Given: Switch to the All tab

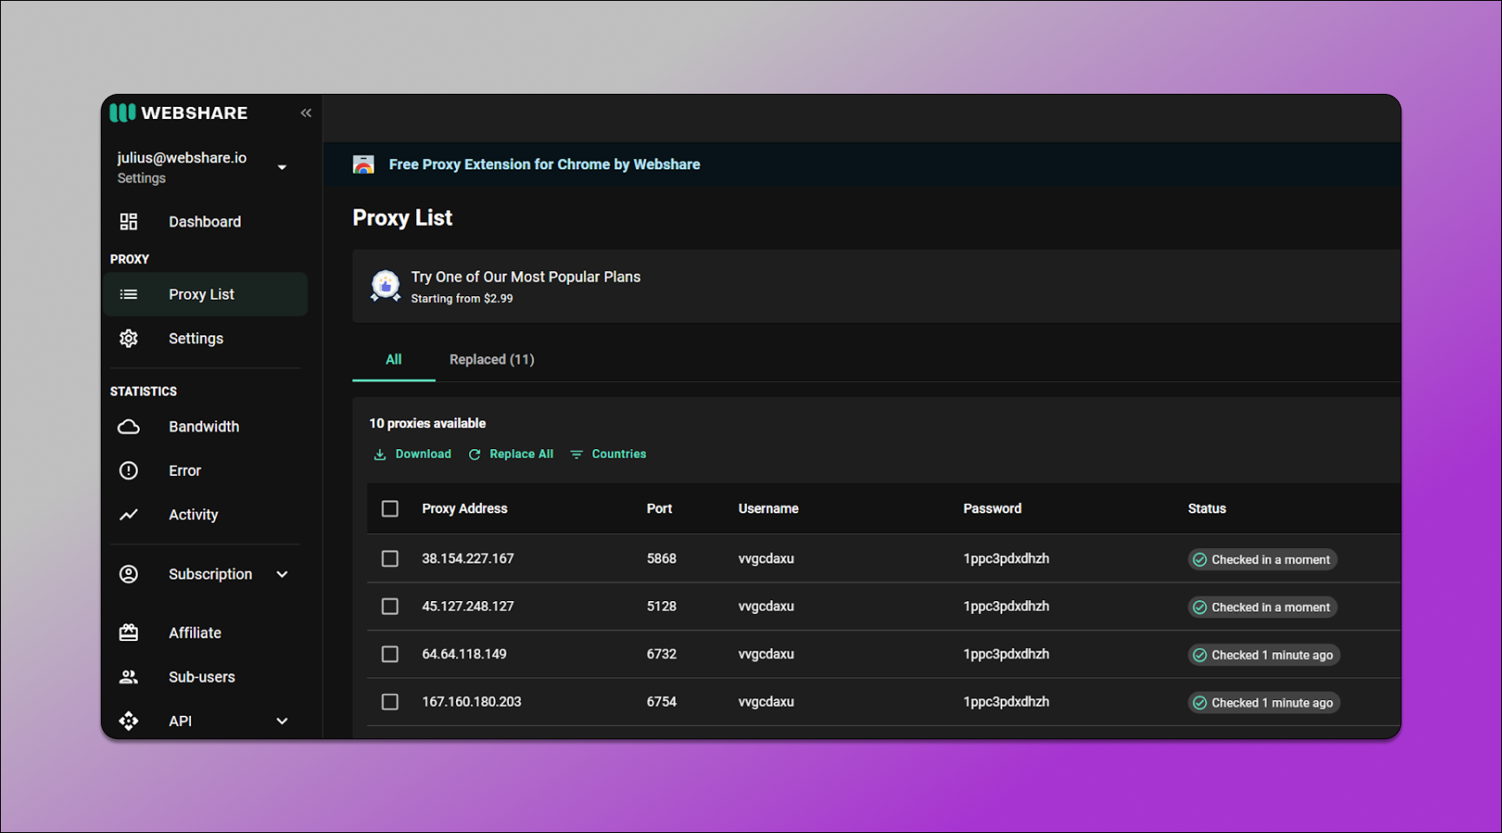Looking at the screenshot, I should coord(394,360).
